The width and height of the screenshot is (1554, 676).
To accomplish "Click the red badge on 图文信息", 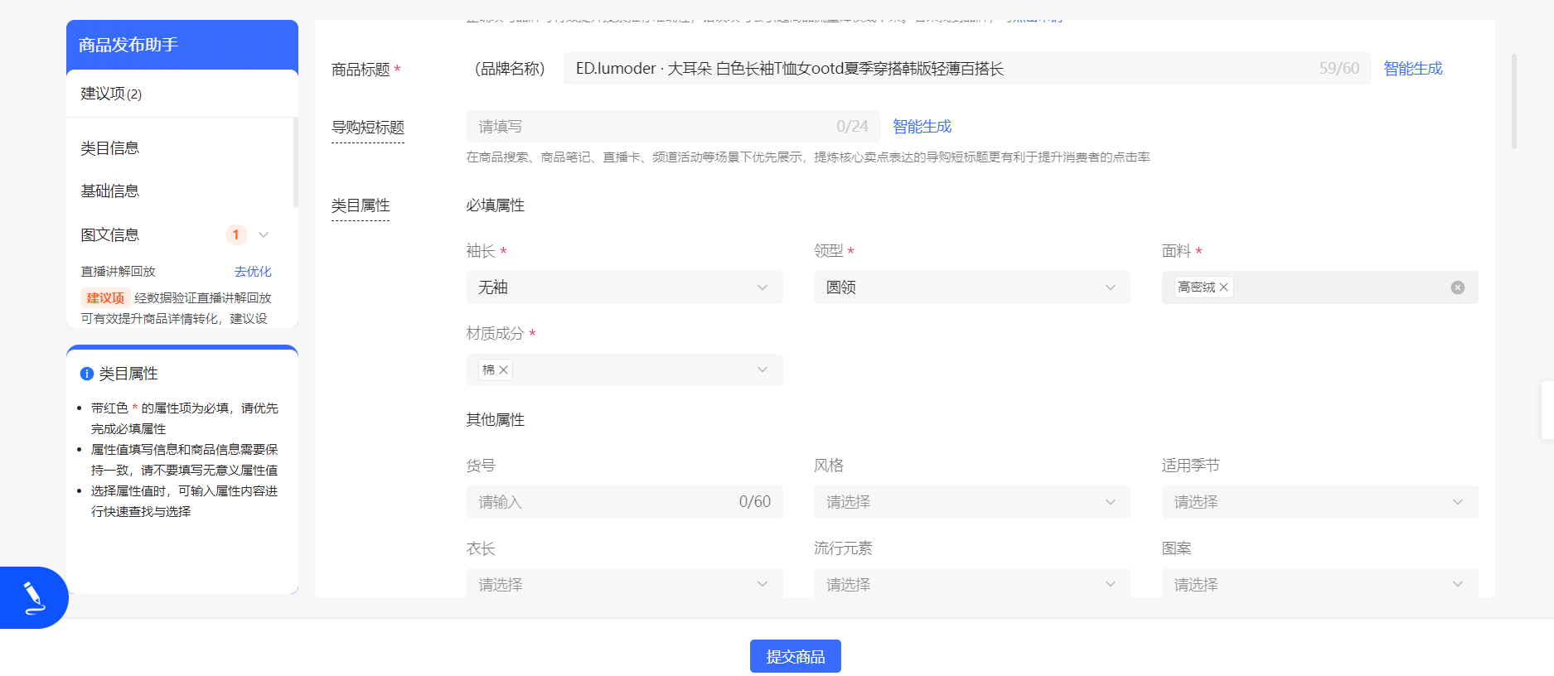I will click(x=236, y=235).
